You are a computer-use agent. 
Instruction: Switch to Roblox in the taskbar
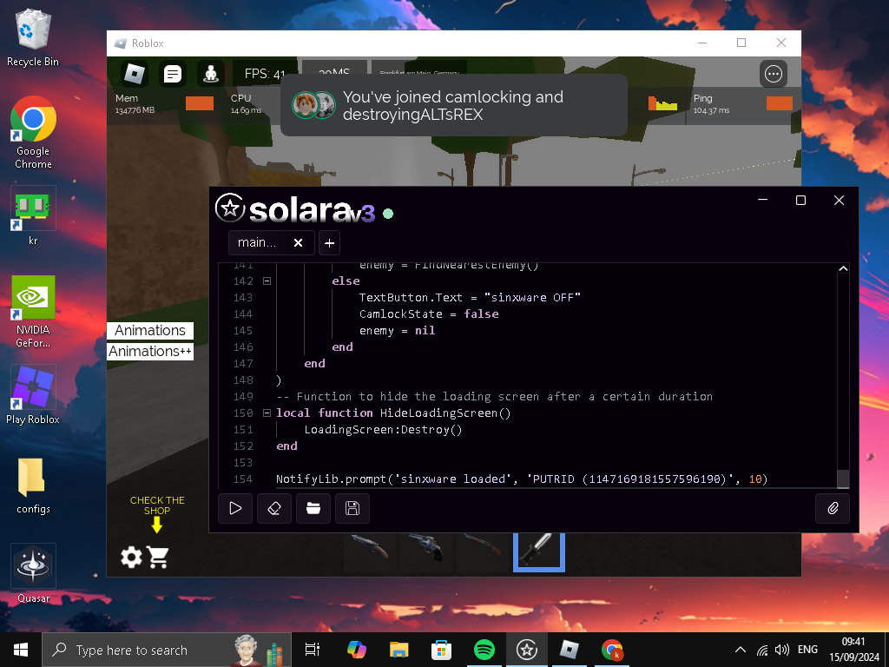(570, 650)
